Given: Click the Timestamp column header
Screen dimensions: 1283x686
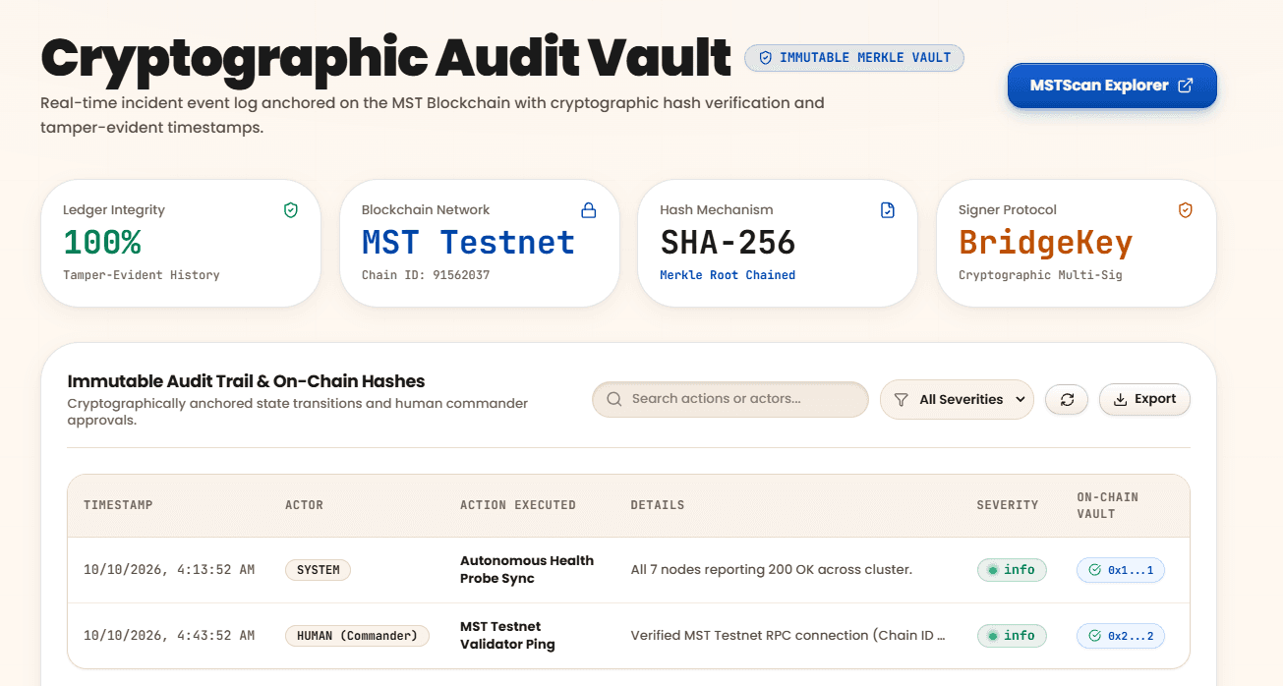Looking at the screenshot, I should tap(118, 505).
